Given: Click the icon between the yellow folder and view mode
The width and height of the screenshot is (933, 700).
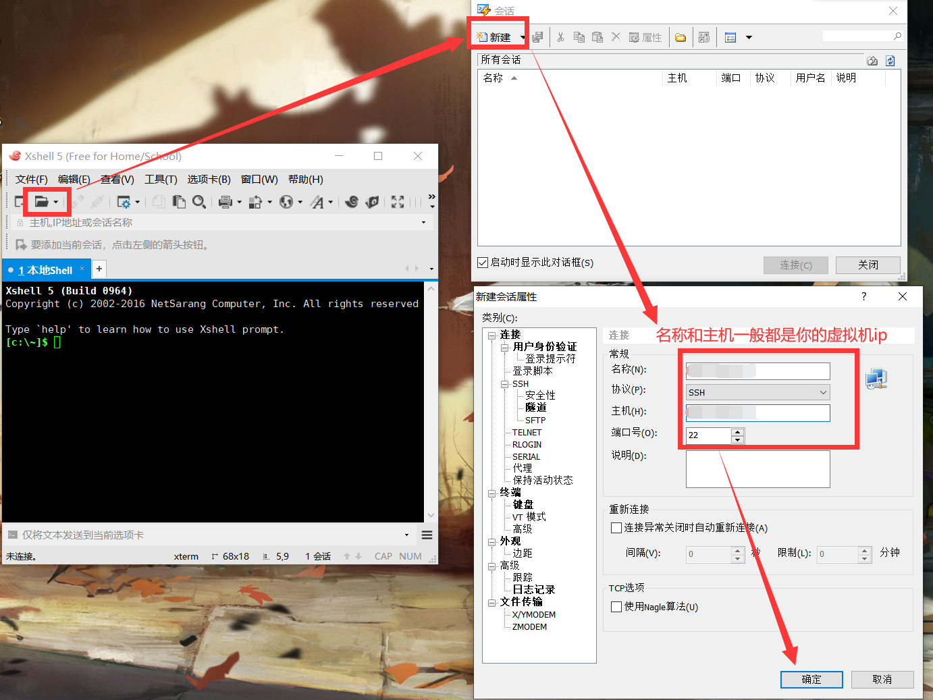Looking at the screenshot, I should [x=704, y=37].
